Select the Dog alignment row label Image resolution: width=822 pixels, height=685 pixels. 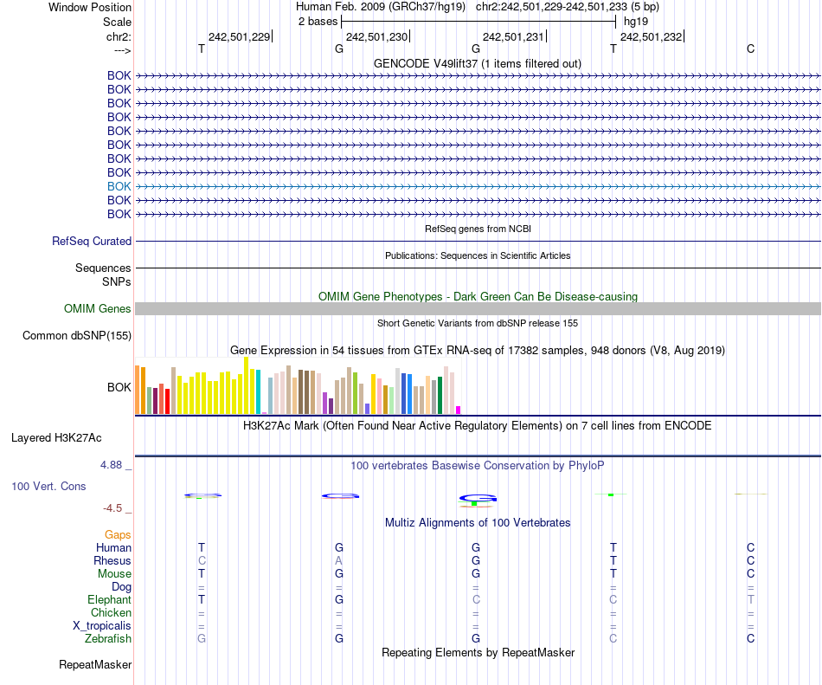(x=121, y=587)
